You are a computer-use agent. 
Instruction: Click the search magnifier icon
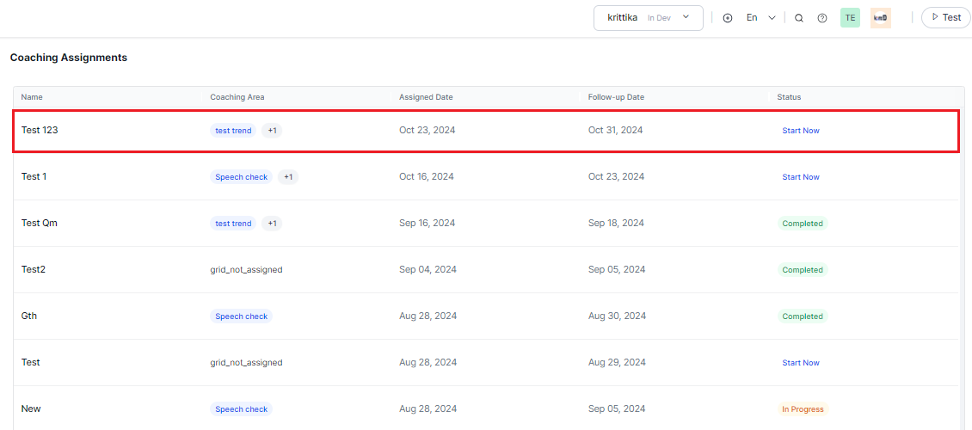point(799,18)
